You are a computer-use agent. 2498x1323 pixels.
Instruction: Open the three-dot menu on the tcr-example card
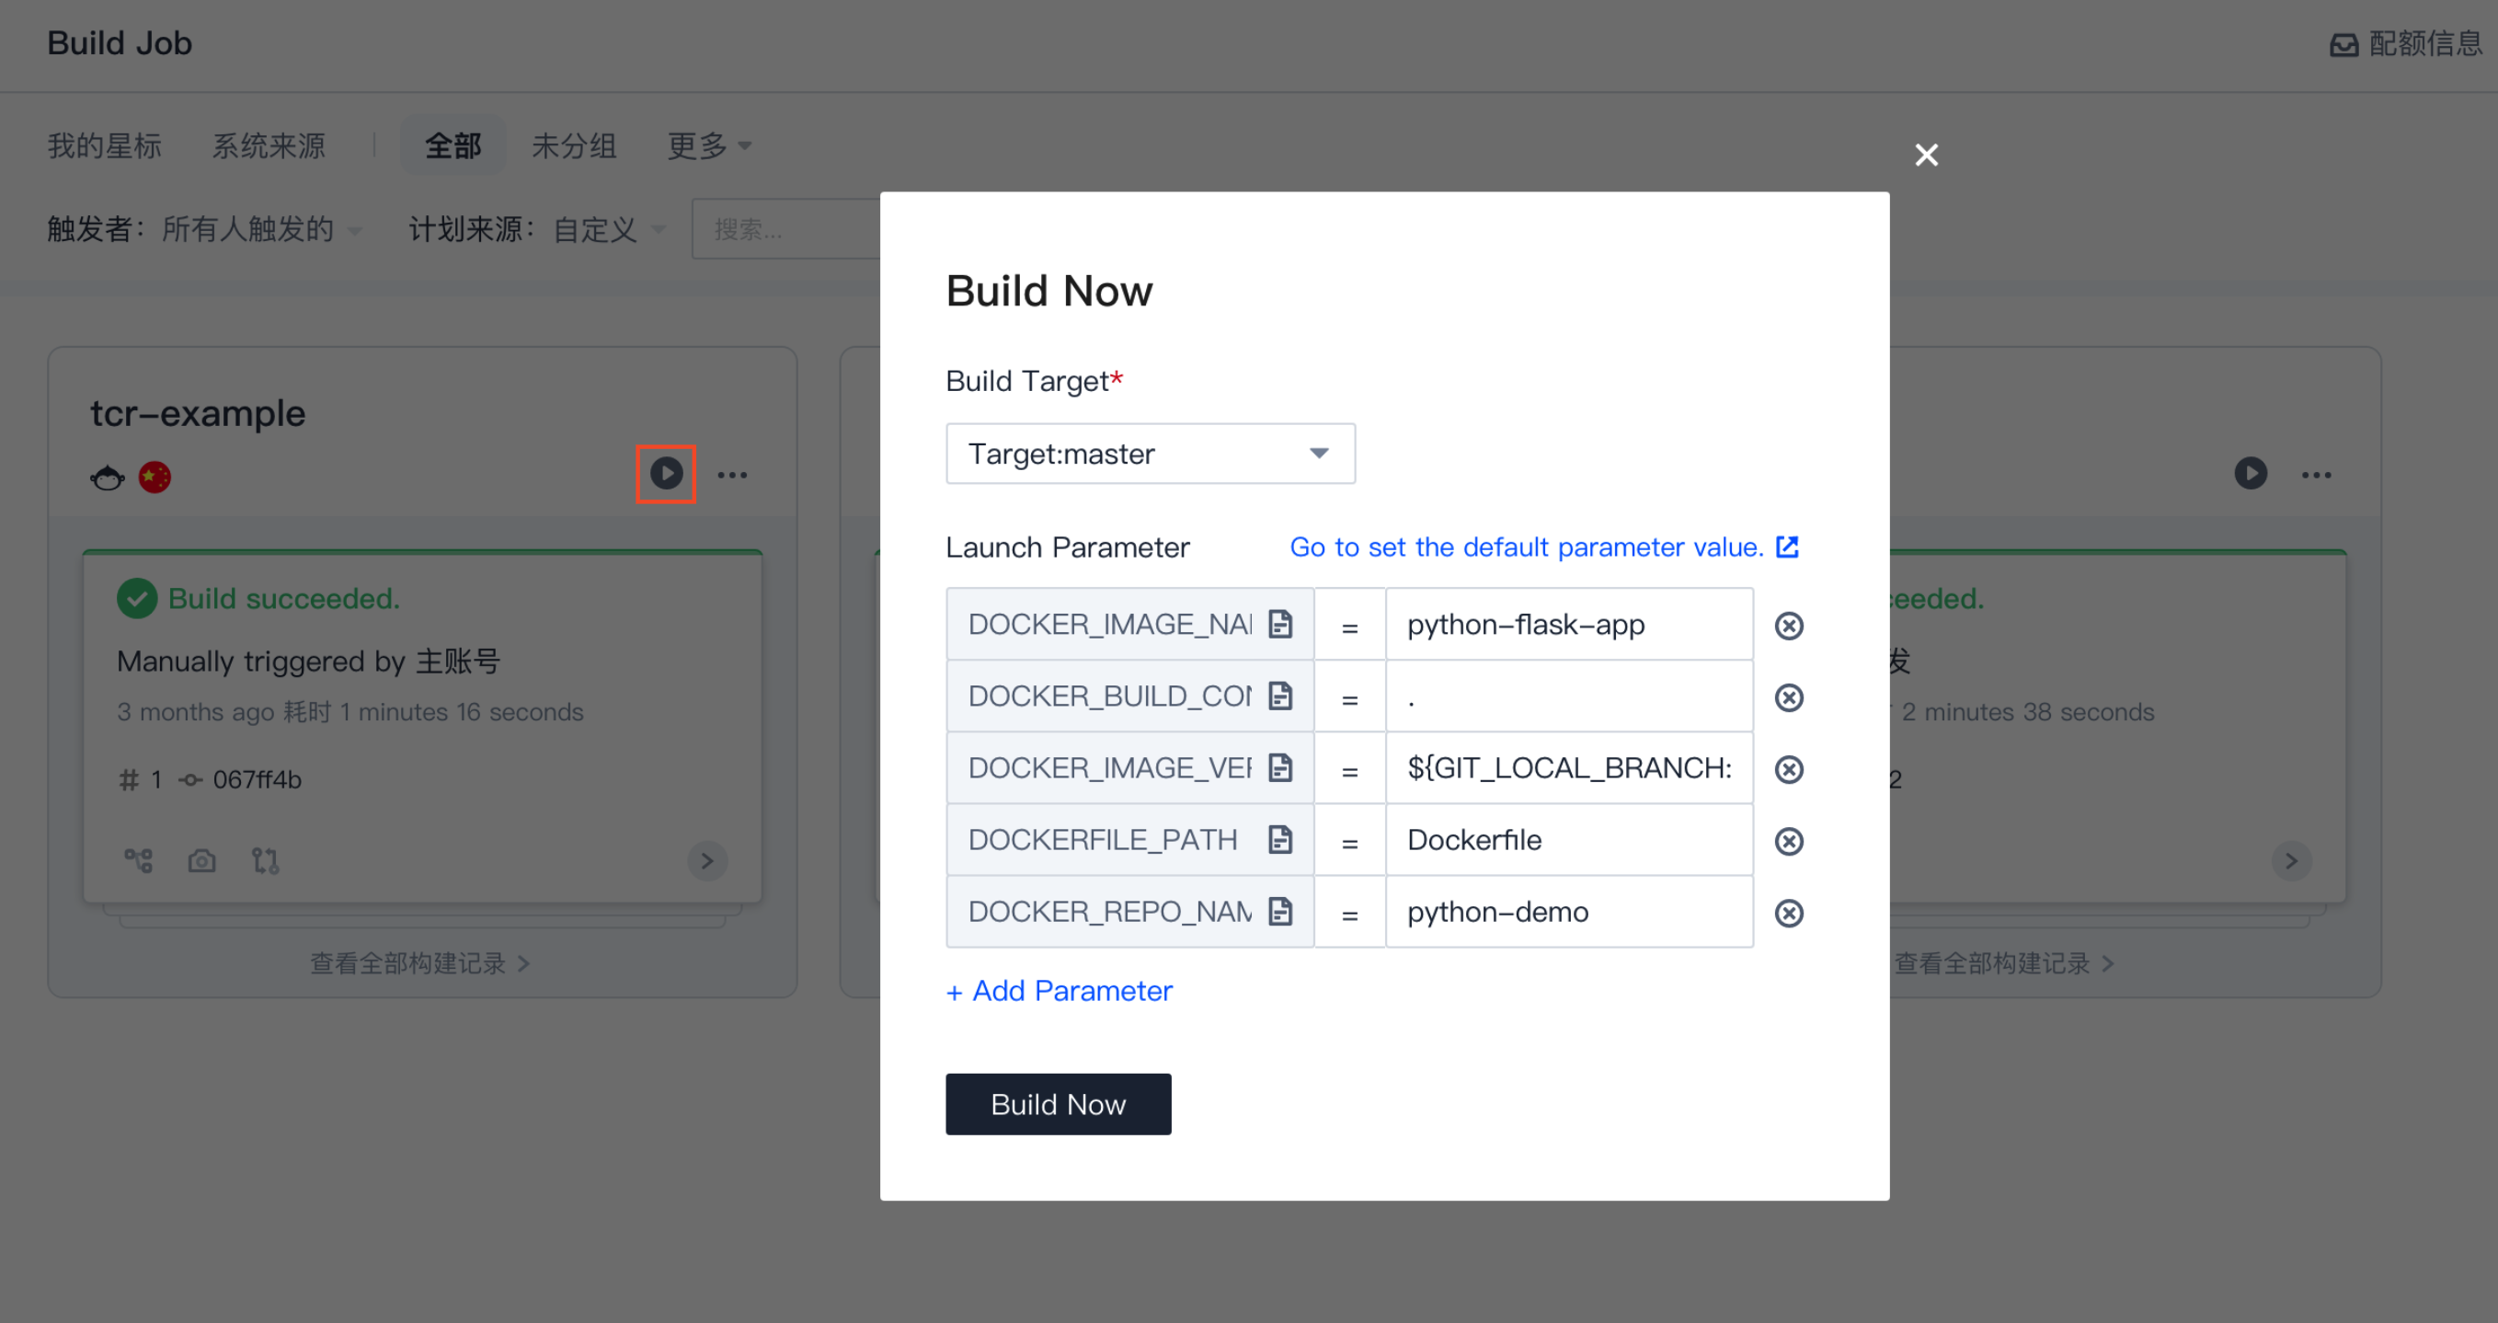tap(732, 475)
